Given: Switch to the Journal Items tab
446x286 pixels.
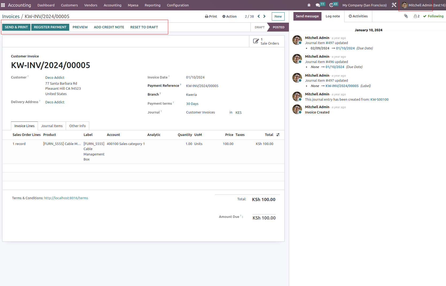Looking at the screenshot, I should tap(52, 126).
